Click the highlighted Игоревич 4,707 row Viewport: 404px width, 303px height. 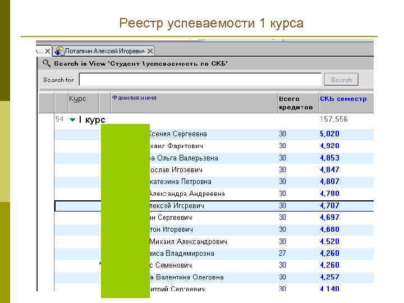pyautogui.click(x=214, y=206)
